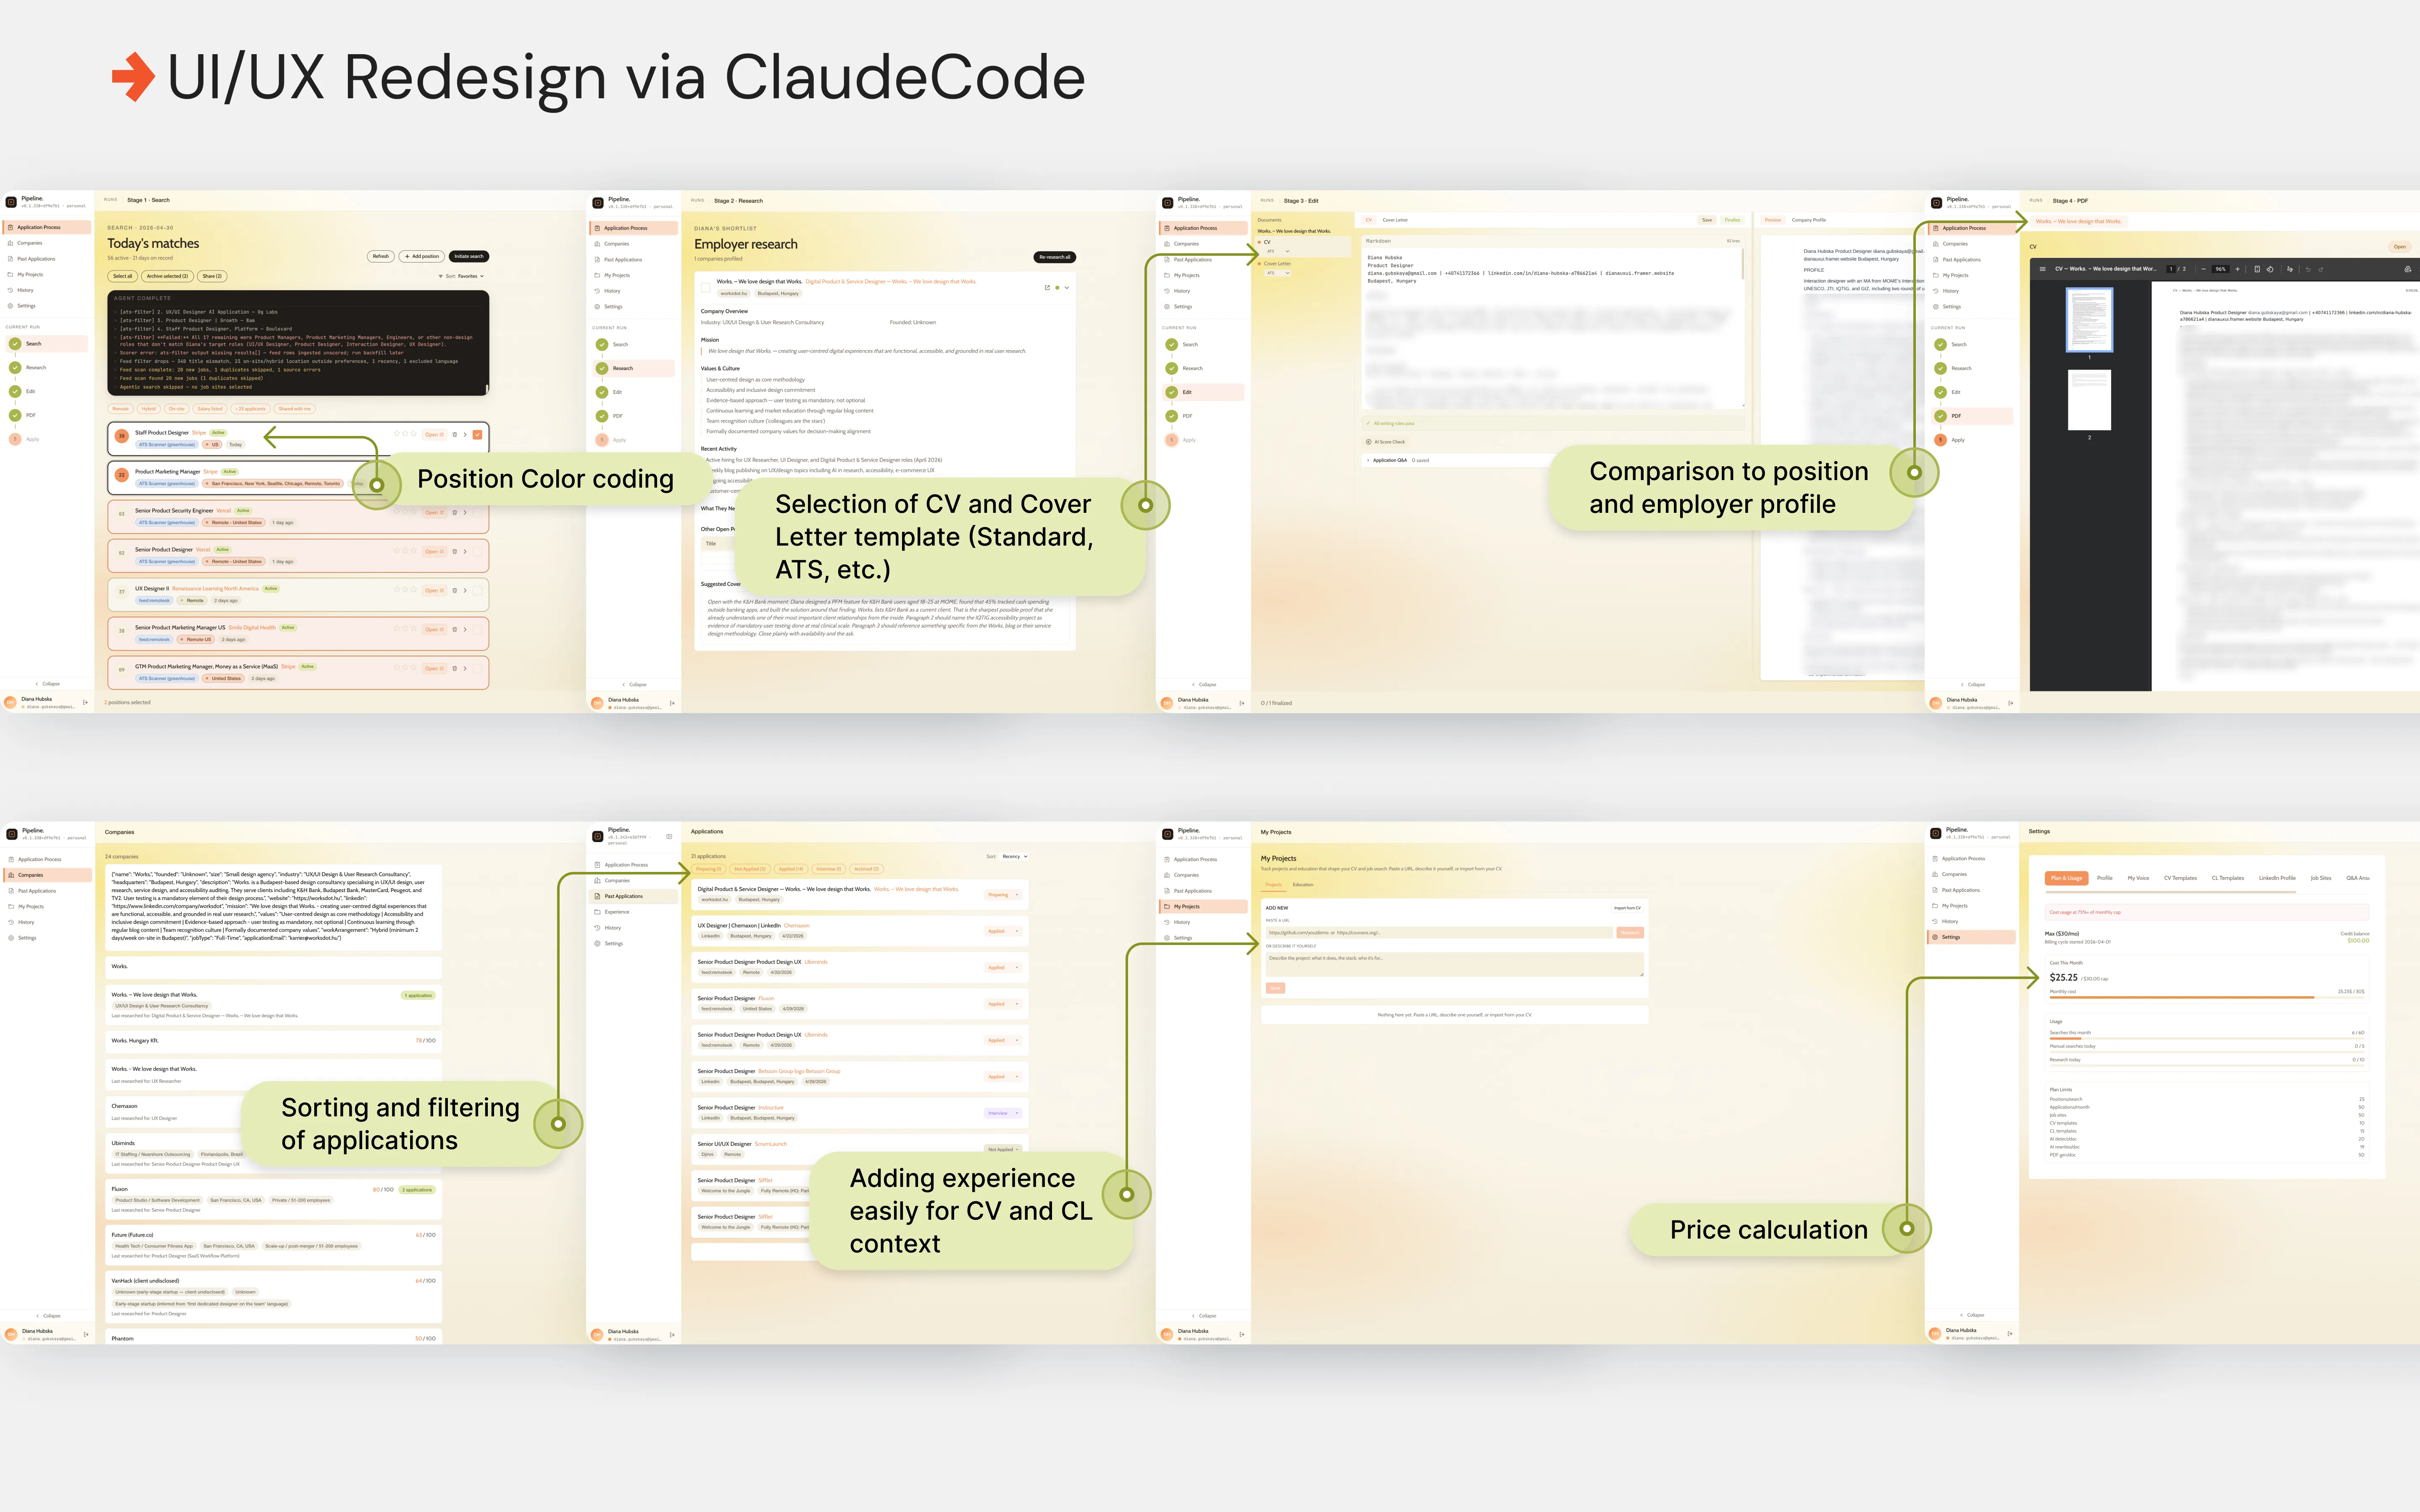Click the Paste a URL input field
Viewport: 2420px width, 1512px height.
tap(1440, 933)
